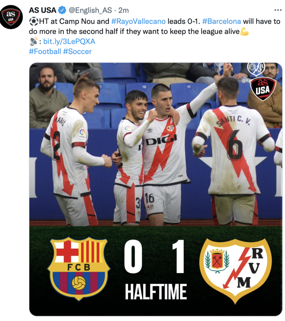The width and height of the screenshot is (285, 321).
Task: Click the flexed biceps emoji
Action: 244,32
